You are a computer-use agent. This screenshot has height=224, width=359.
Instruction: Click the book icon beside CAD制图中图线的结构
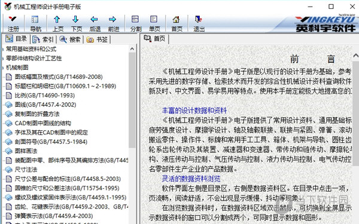[9, 123]
